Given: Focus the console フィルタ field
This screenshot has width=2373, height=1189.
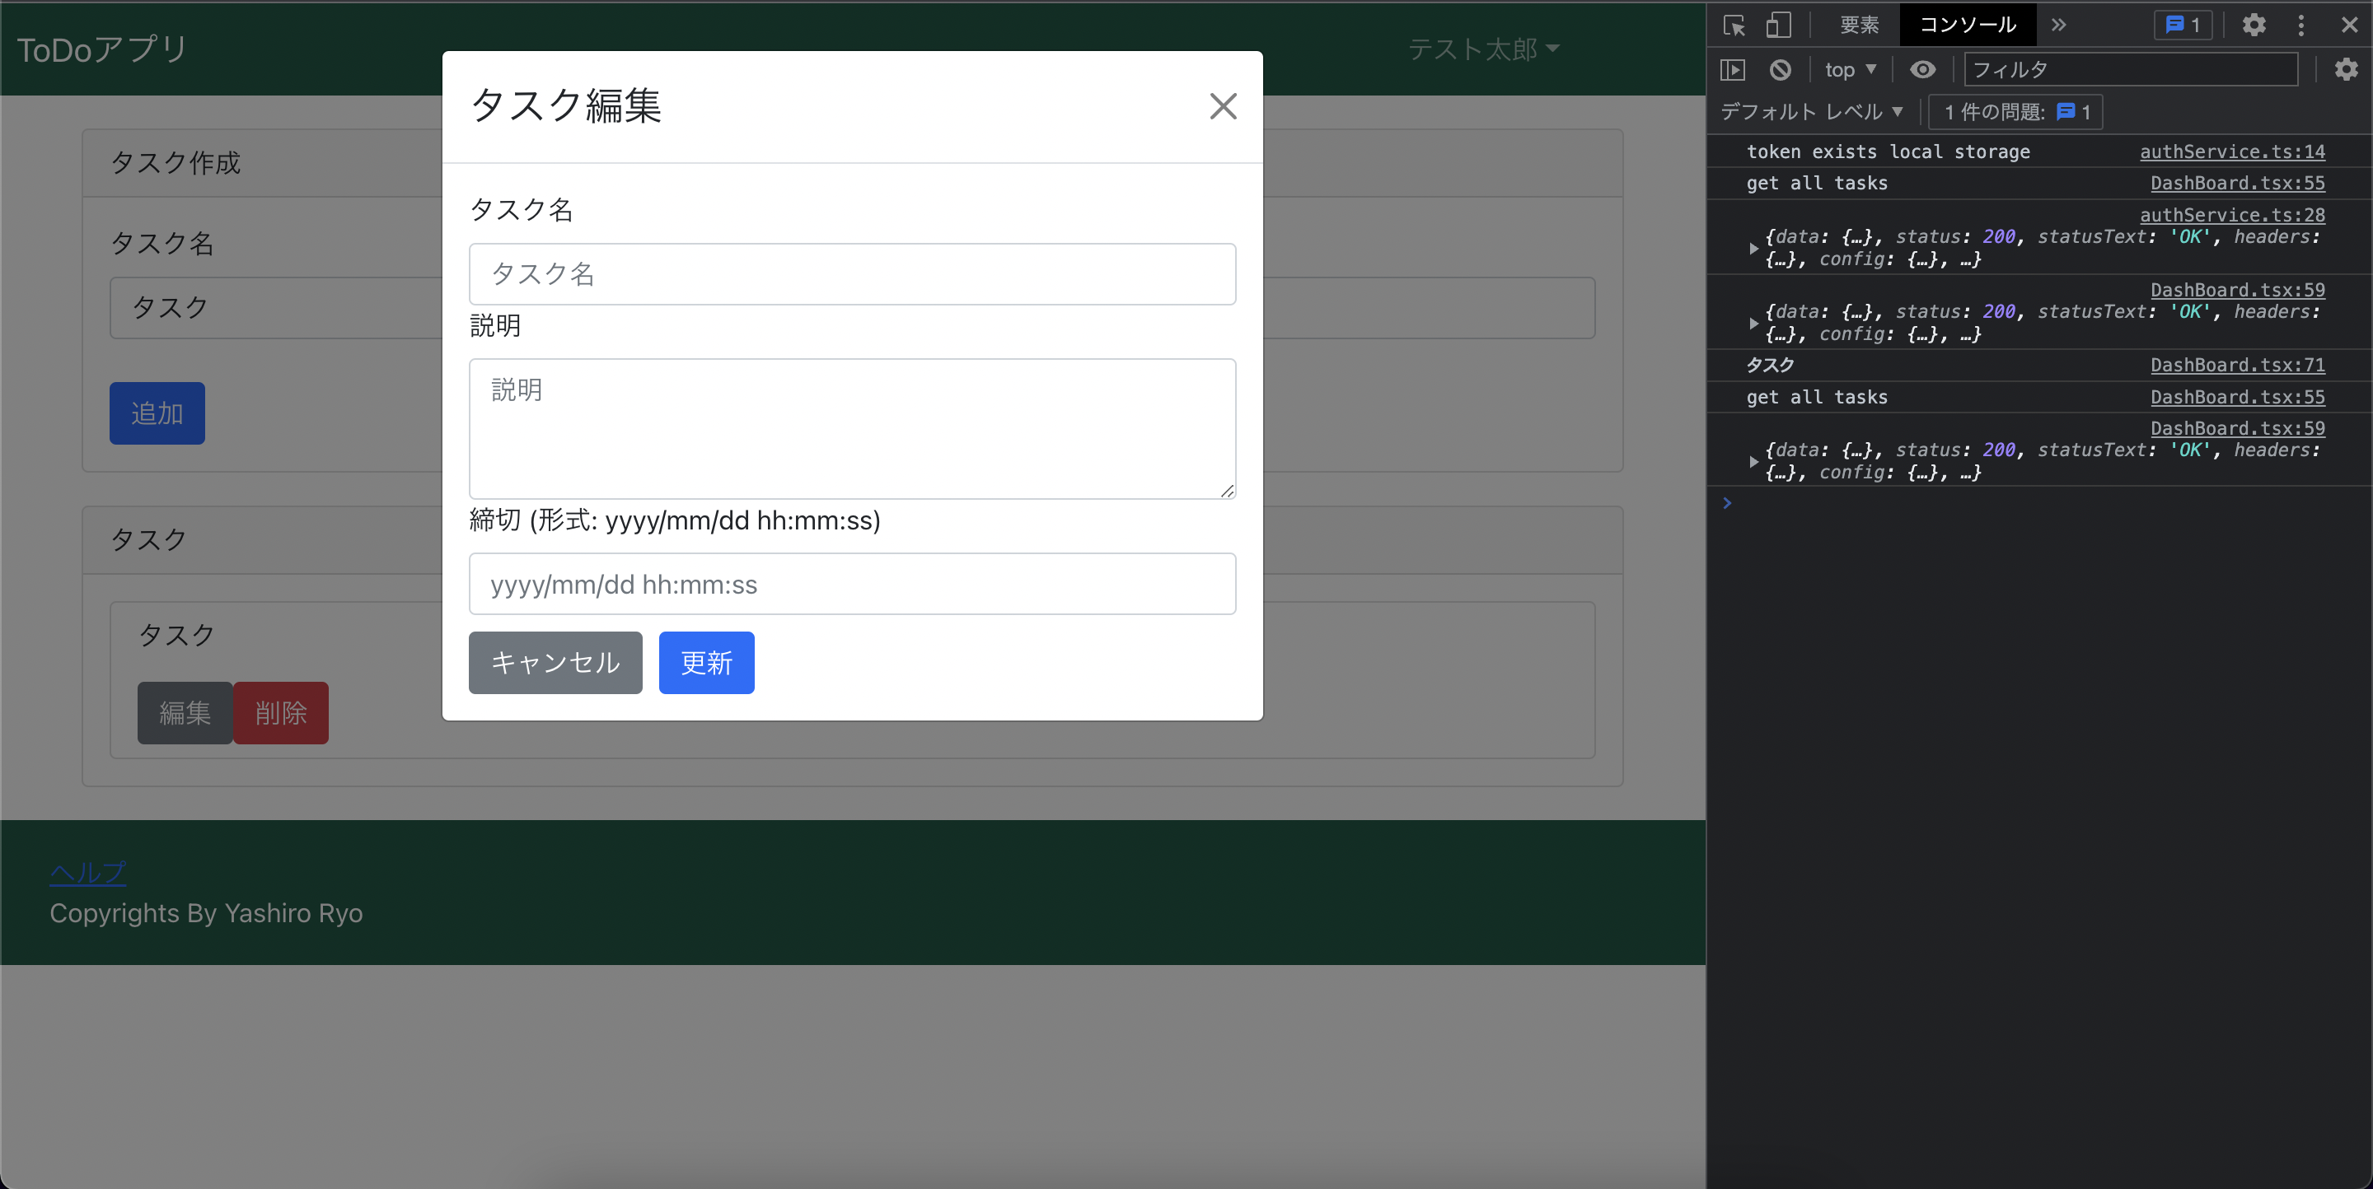Looking at the screenshot, I should [2131, 70].
